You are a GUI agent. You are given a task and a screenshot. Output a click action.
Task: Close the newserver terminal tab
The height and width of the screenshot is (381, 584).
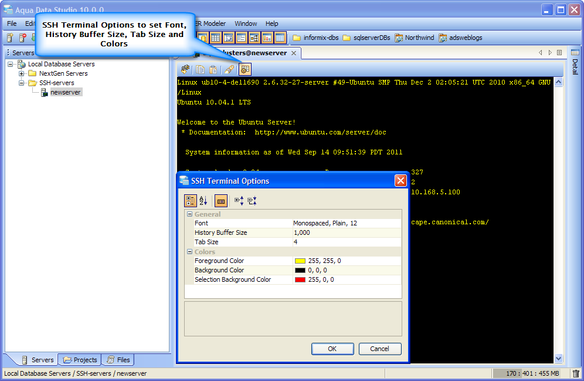(x=294, y=53)
